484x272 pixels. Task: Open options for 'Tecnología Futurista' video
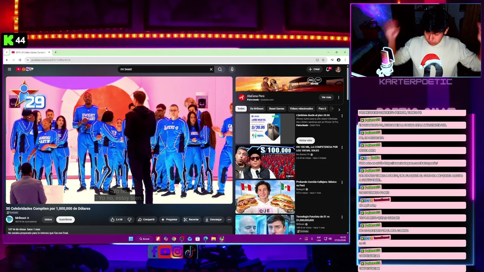tap(342, 217)
